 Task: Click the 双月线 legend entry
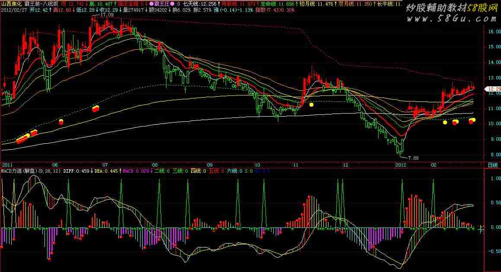pos(355,4)
